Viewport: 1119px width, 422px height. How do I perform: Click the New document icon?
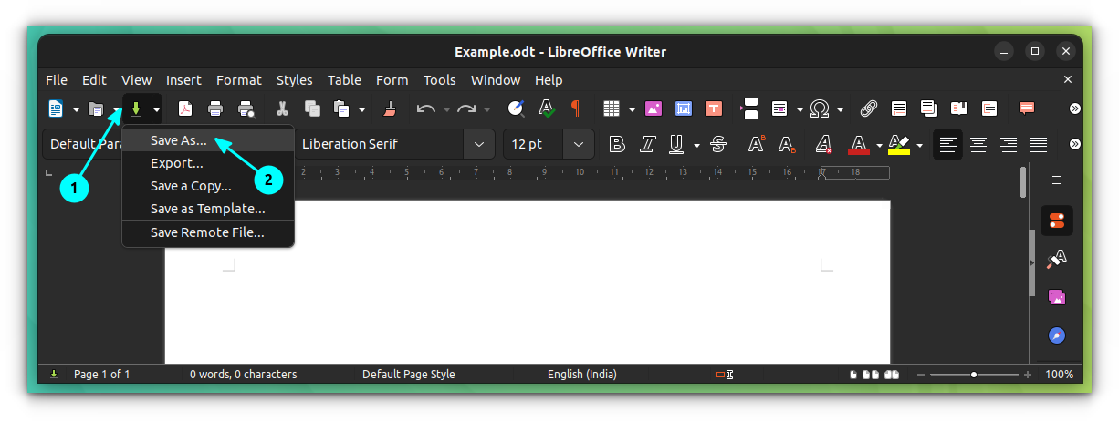(x=56, y=109)
